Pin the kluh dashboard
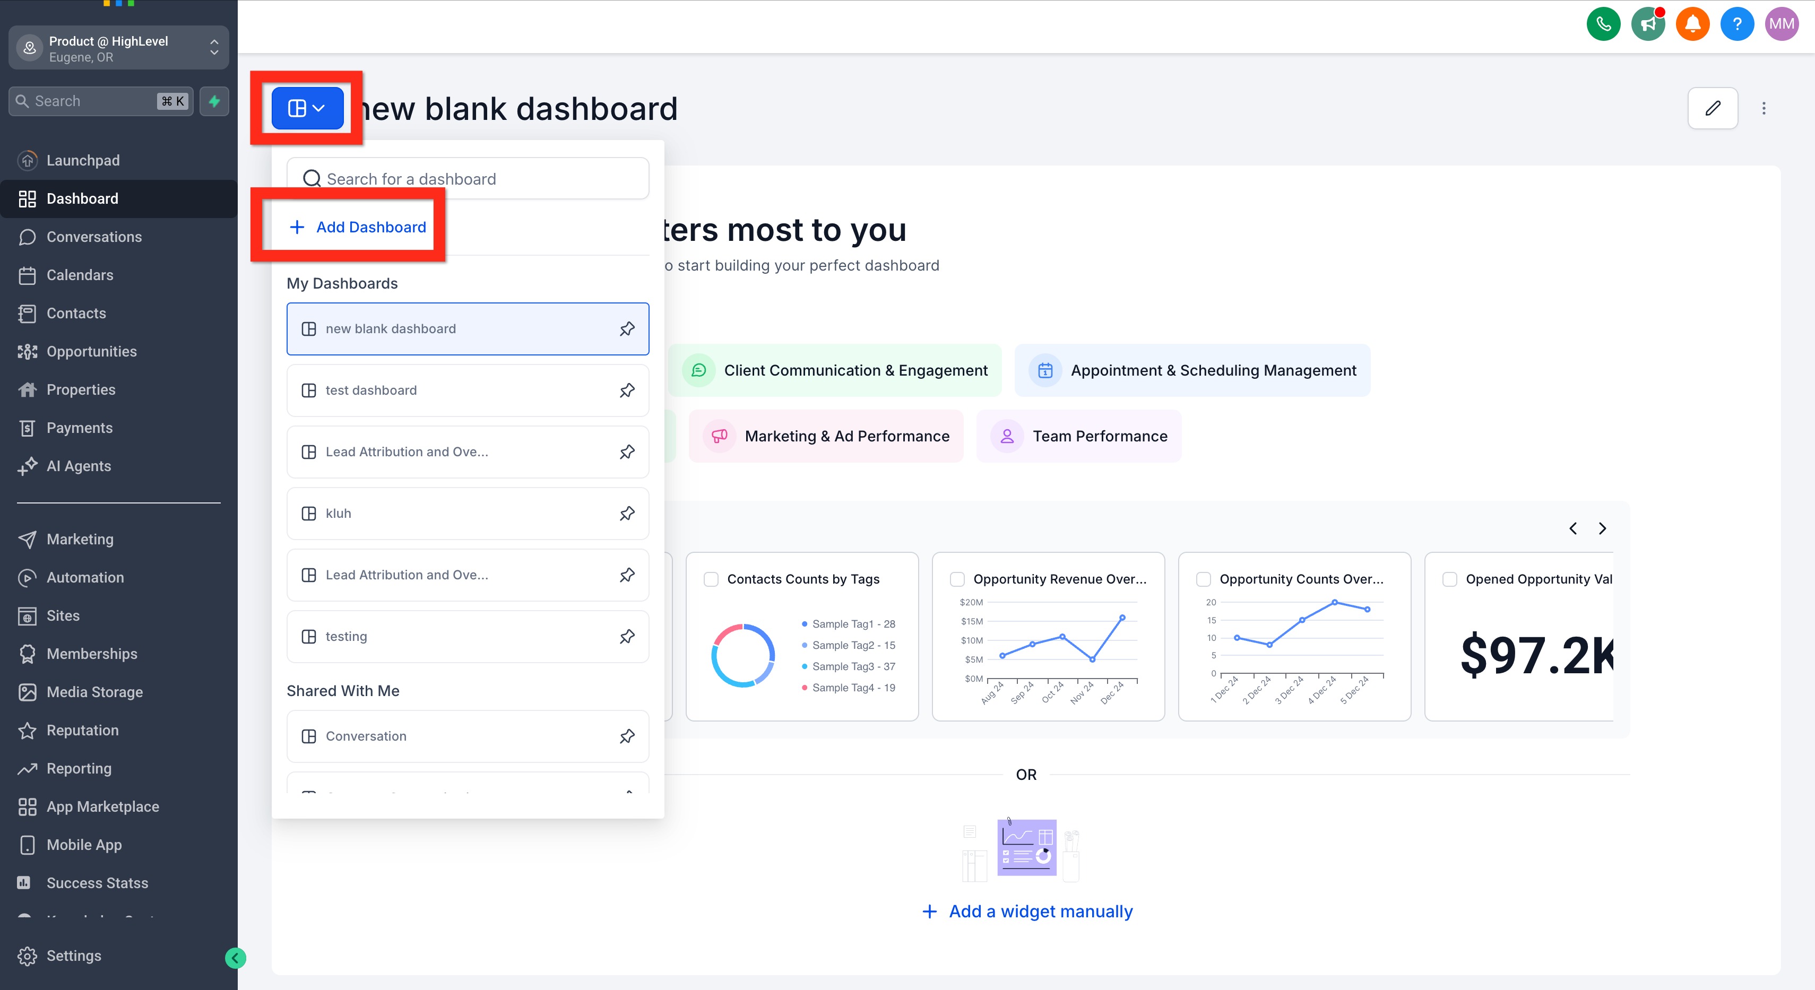Image resolution: width=1815 pixels, height=990 pixels. coord(626,514)
